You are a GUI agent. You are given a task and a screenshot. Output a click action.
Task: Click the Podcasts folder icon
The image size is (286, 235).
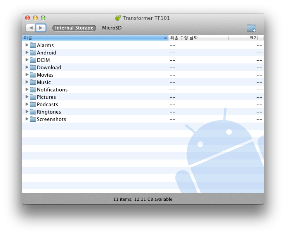(x=33, y=105)
